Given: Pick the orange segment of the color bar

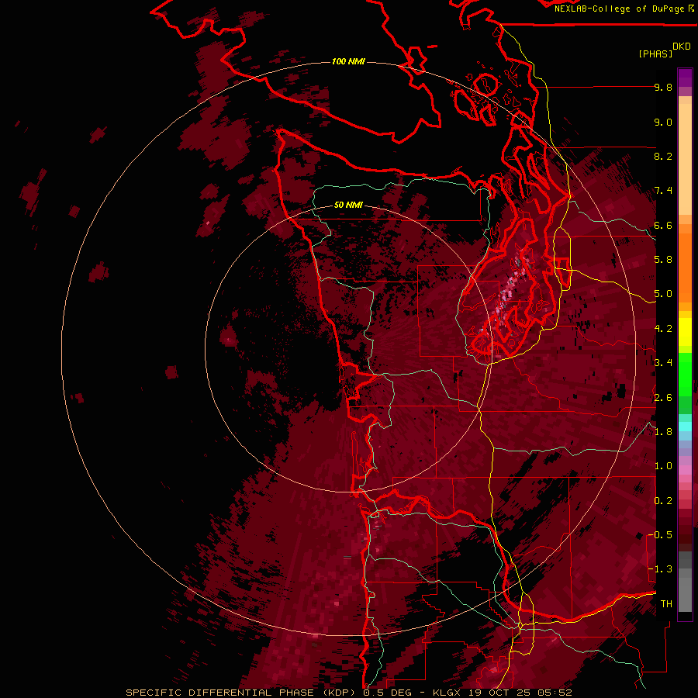Looking at the screenshot, I should click(685, 267).
